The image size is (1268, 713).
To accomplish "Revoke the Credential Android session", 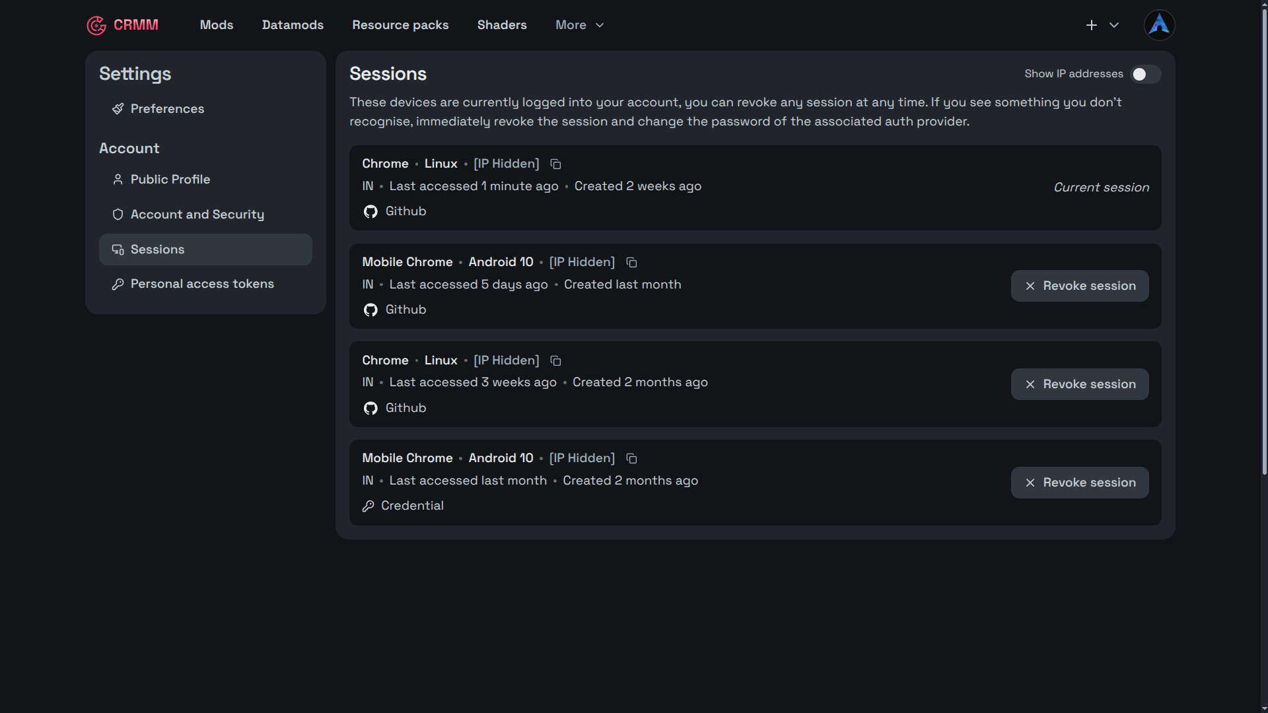I will (x=1080, y=483).
